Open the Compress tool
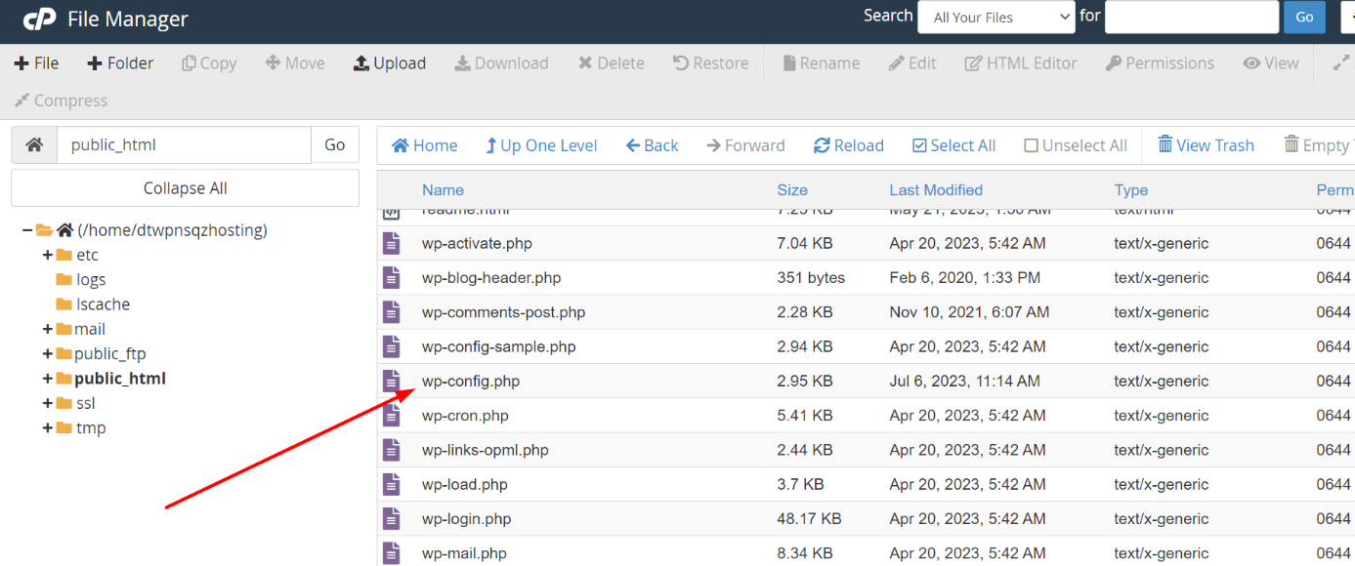The image size is (1355, 566). point(61,100)
